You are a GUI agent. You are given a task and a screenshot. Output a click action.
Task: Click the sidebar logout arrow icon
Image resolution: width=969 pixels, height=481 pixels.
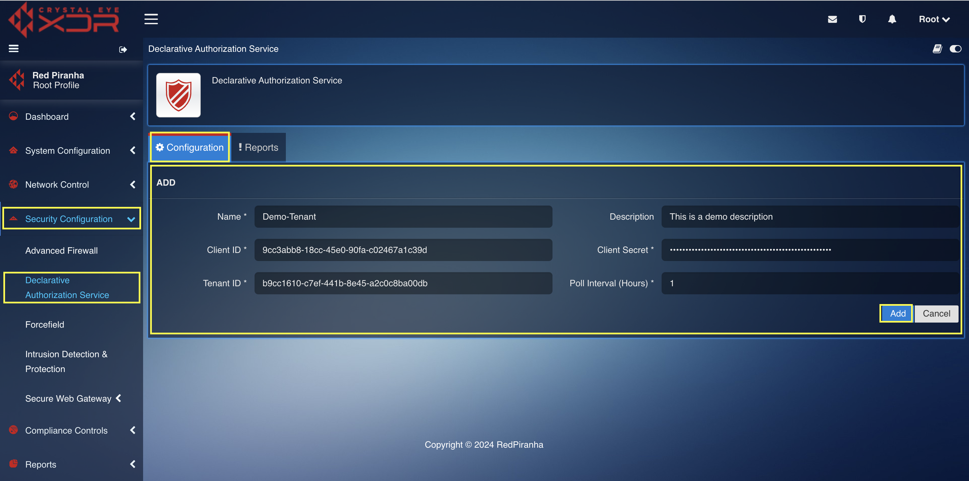pyautogui.click(x=123, y=49)
